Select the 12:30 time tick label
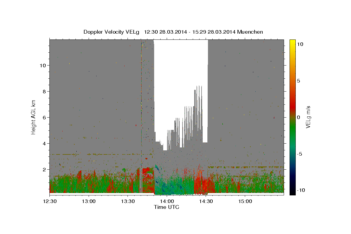The image size is (351, 234). coord(49,202)
